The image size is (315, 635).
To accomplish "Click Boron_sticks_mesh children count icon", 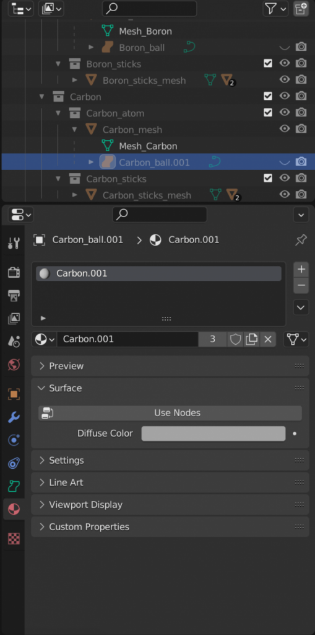I will click(x=228, y=80).
